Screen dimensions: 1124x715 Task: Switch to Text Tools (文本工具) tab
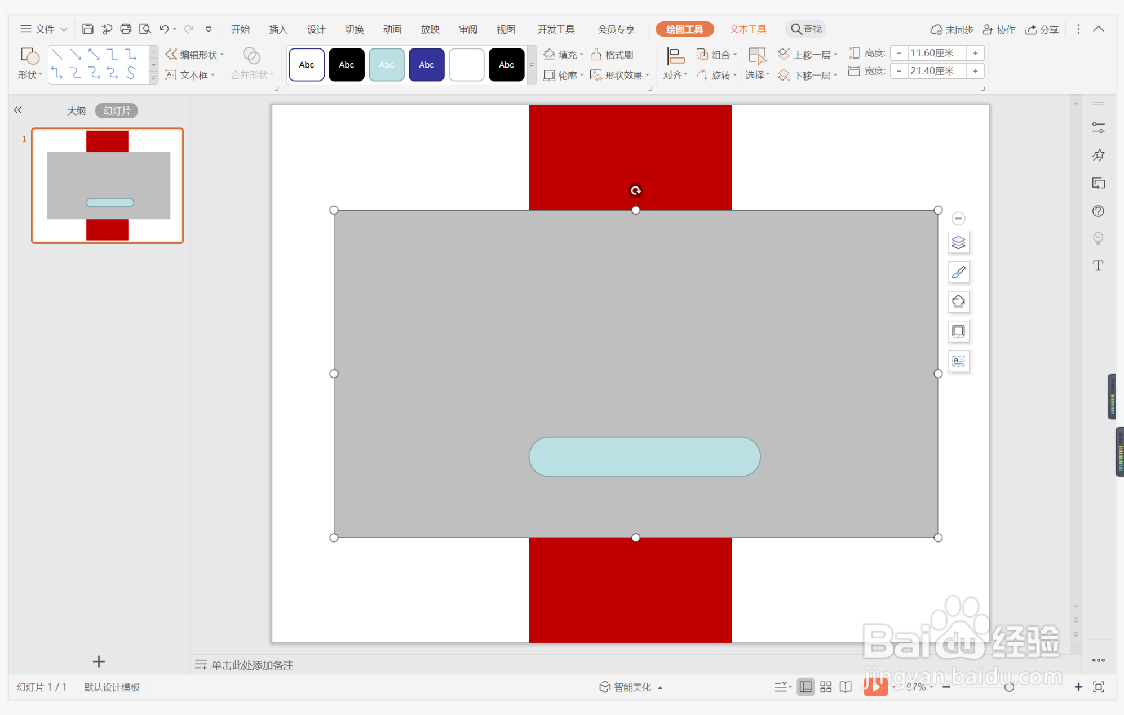(x=747, y=29)
